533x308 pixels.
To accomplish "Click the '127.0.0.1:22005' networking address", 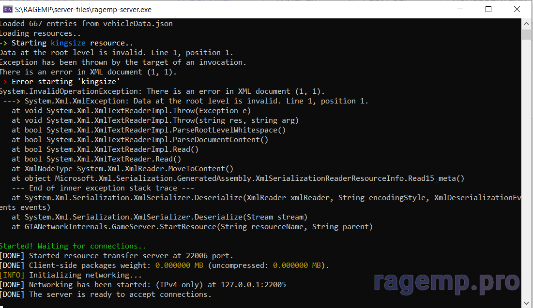I will point(253,285).
